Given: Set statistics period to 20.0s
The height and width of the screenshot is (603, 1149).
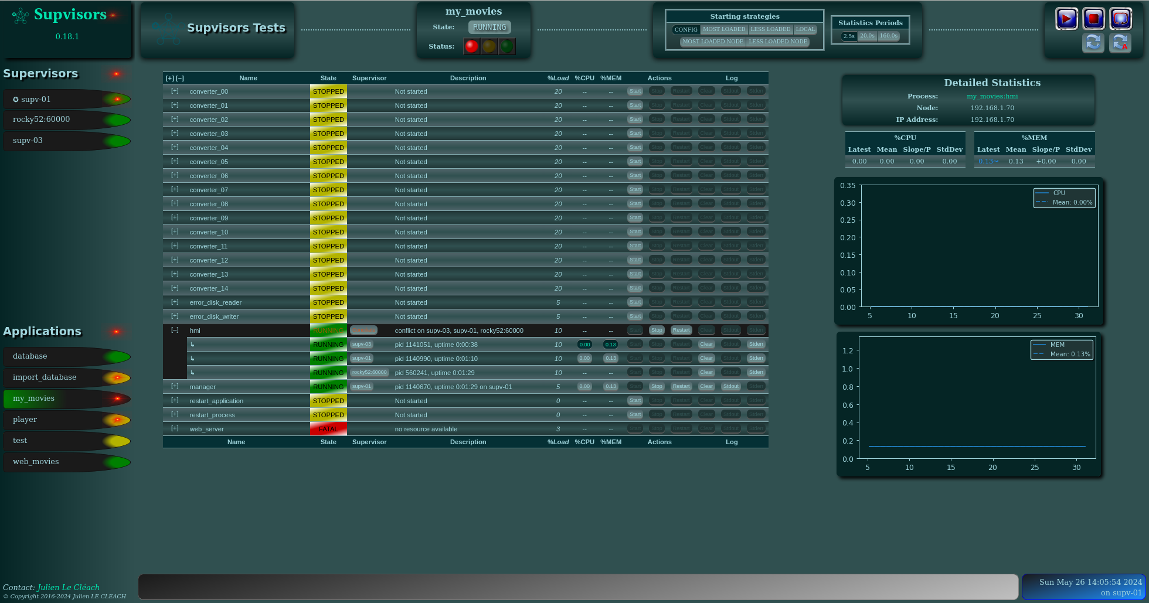Looking at the screenshot, I should 867,36.
